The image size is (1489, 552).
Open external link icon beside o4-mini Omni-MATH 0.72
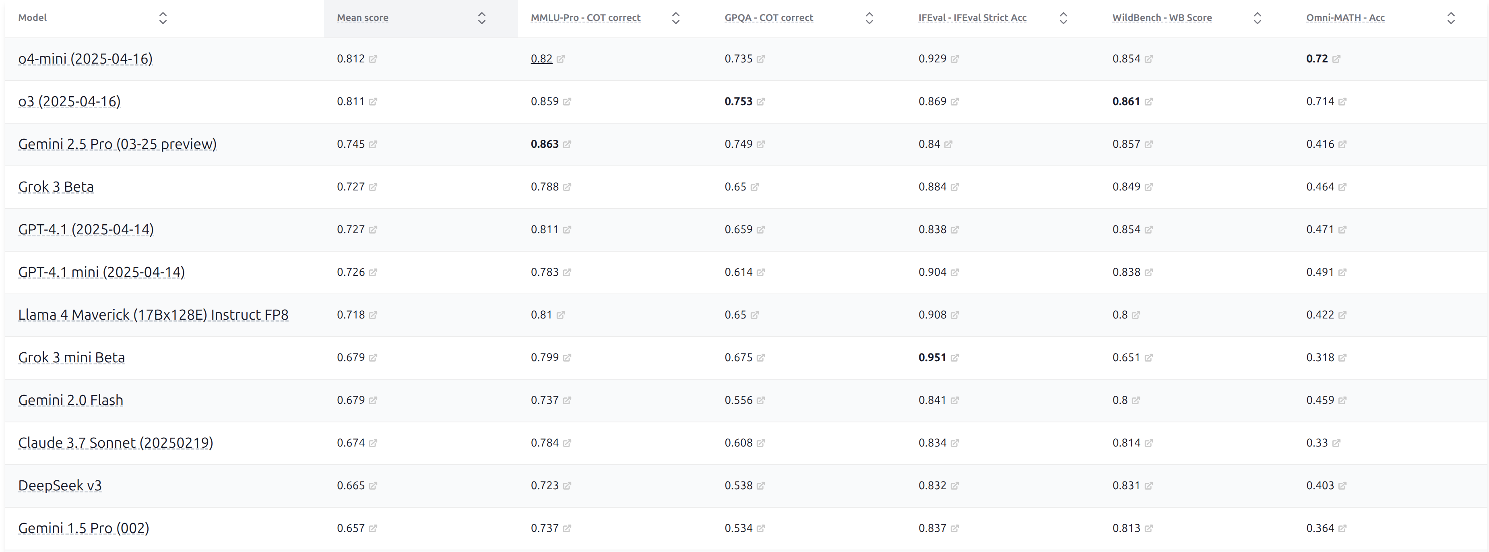pyautogui.click(x=1336, y=59)
